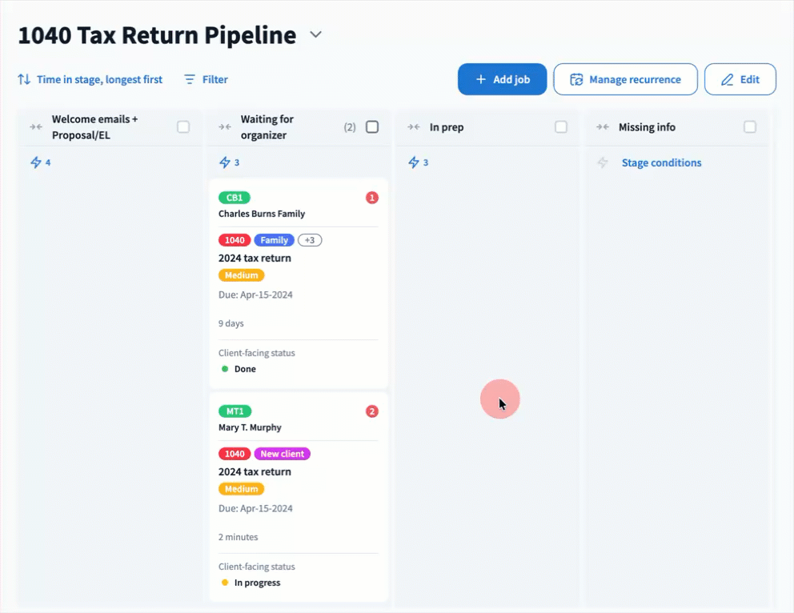
Task: Click the red notification badge on Charles Burns card
Action: (x=371, y=198)
